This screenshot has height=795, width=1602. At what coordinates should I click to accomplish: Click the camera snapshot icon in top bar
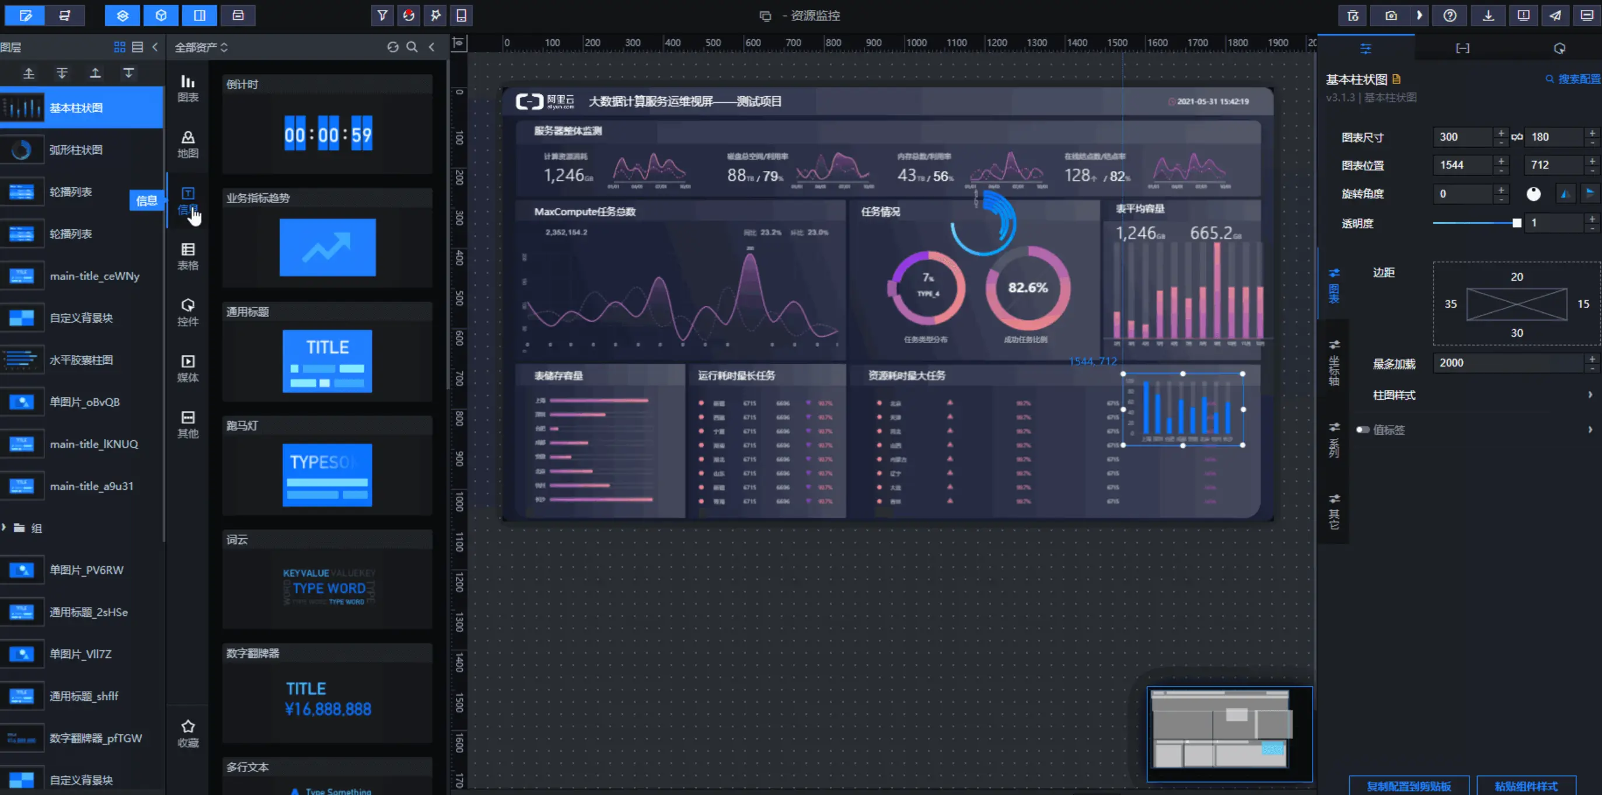1391,16
